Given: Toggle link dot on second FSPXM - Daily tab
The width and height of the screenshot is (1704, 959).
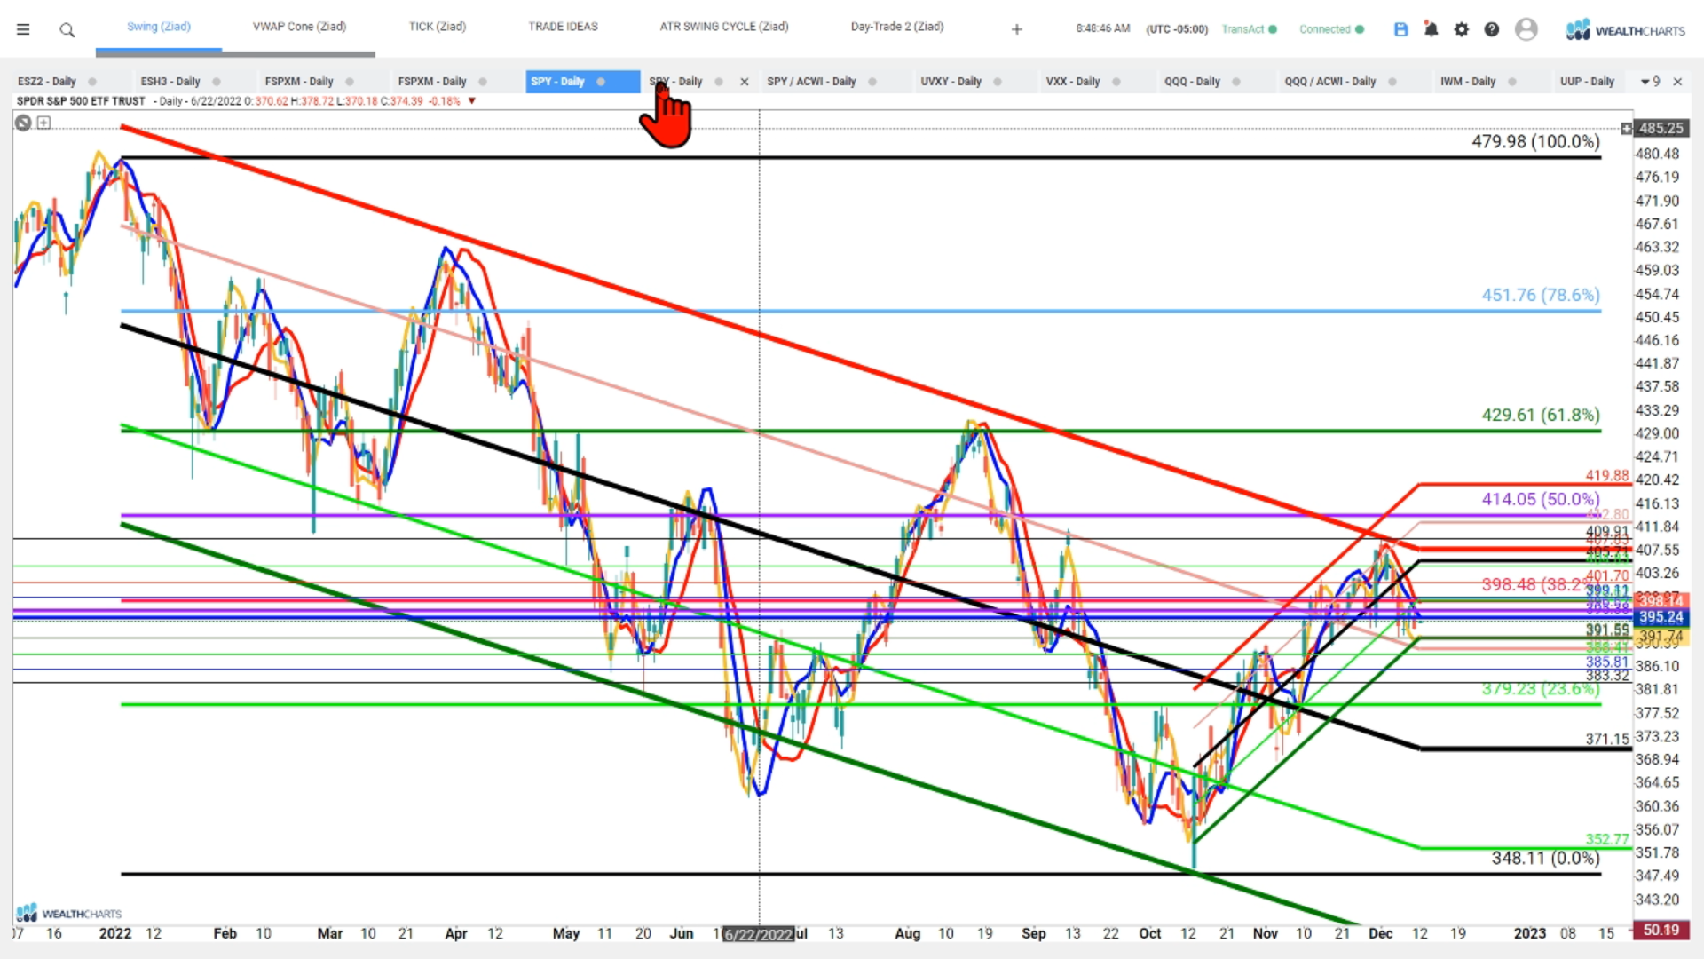Looking at the screenshot, I should pos(483,82).
